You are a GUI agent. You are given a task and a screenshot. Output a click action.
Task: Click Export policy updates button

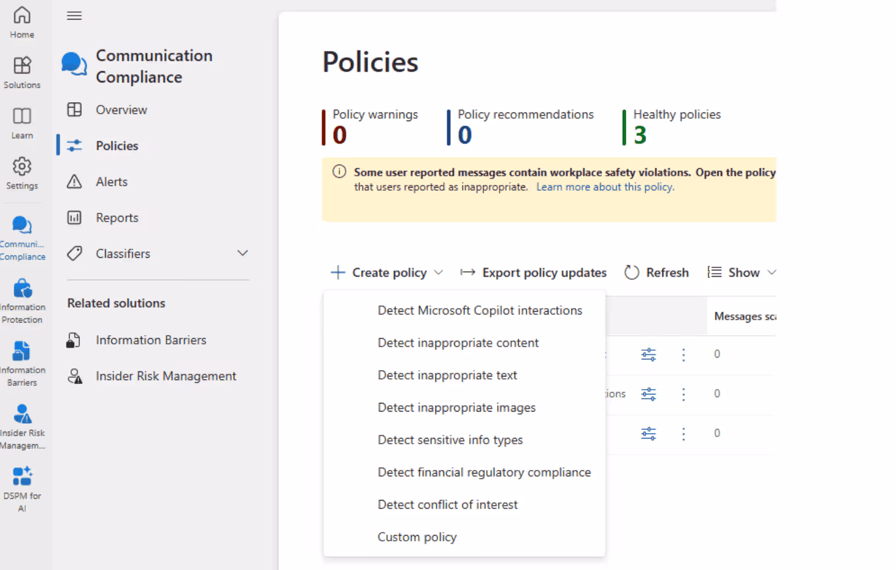(x=534, y=273)
